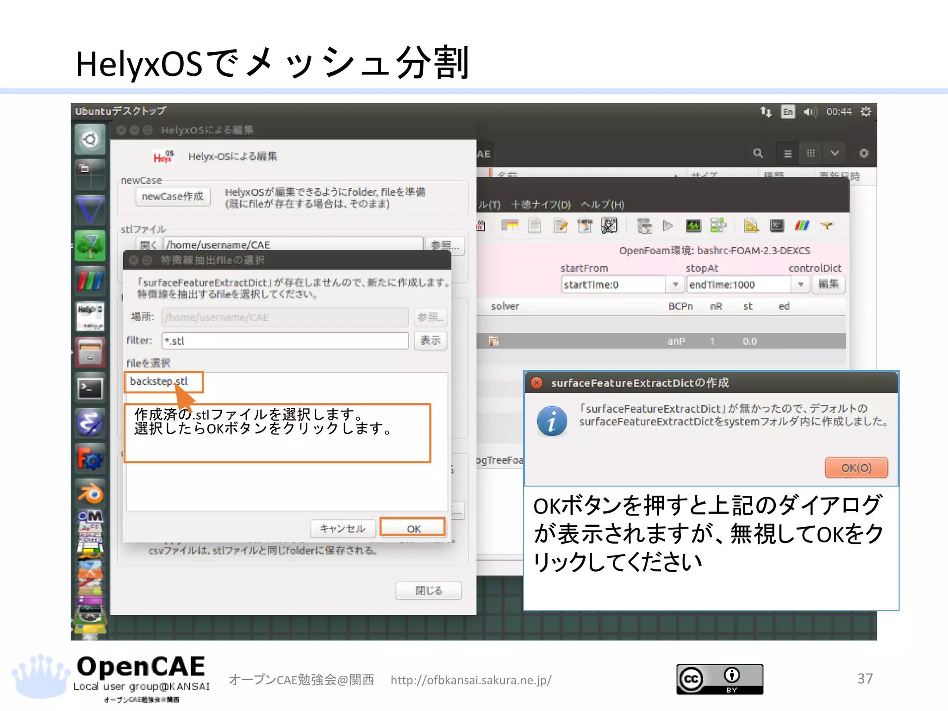Image resolution: width=948 pixels, height=711 pixels.
Task: Click the mesh tools checkered icon in TreeFoam toolbar
Action: (x=609, y=226)
